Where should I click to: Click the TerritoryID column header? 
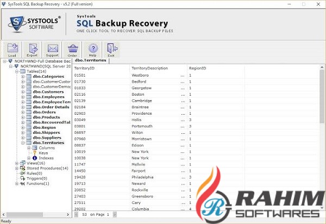(101, 68)
